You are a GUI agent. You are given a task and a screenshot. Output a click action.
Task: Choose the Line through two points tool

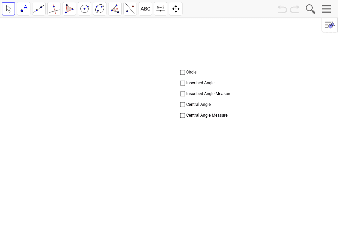pos(39,9)
